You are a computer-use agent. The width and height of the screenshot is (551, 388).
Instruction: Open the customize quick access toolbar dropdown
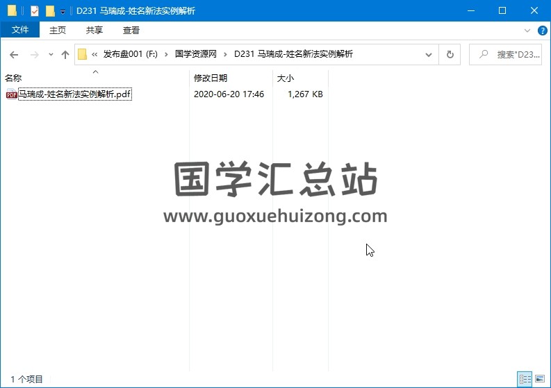point(63,12)
